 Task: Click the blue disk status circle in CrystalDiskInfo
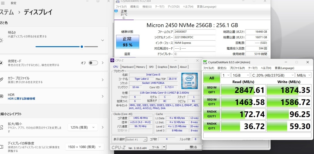click(x=116, y=11)
